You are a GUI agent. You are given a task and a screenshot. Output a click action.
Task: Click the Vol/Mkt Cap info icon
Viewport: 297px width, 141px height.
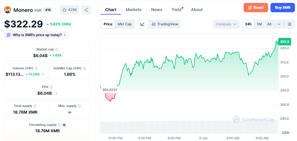pyautogui.click(x=84, y=68)
